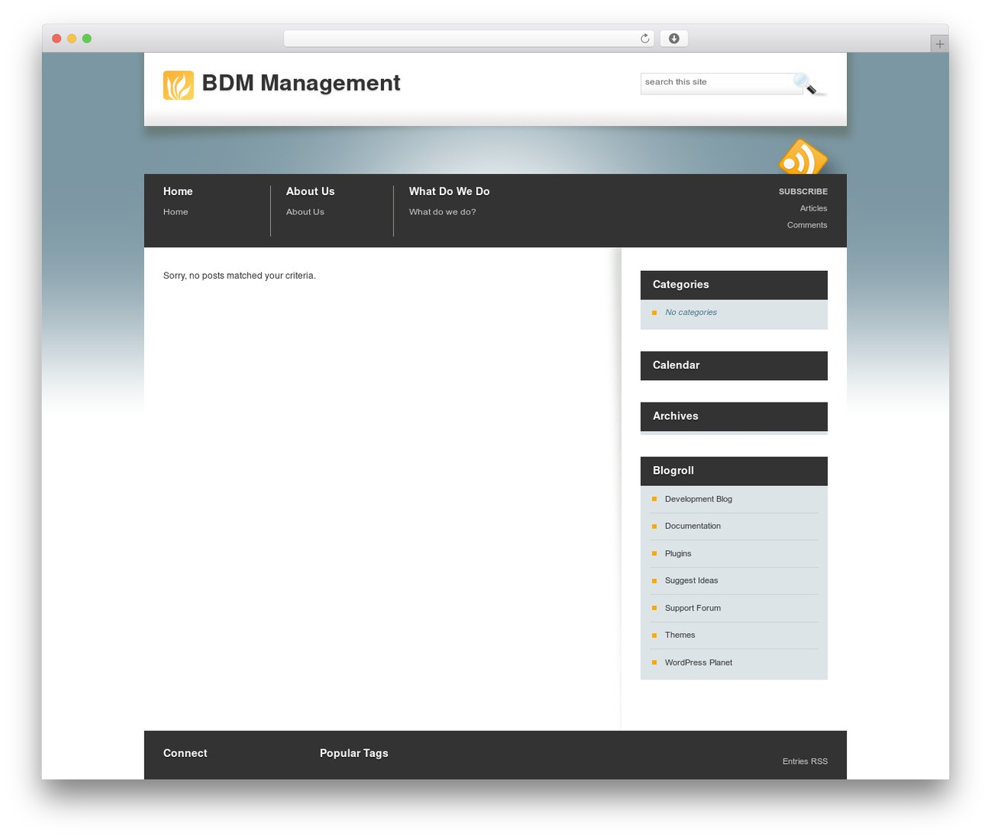This screenshot has width=991, height=839.
Task: Open the Home navigation heading
Action: (x=178, y=191)
